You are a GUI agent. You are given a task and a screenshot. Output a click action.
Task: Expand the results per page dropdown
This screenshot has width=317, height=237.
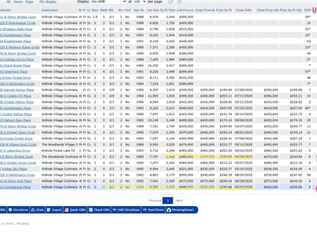pos(139,2)
